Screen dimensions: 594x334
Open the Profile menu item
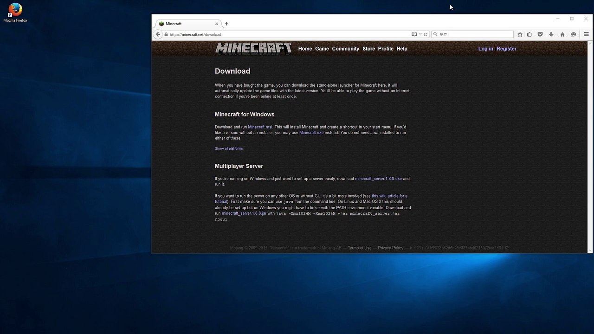pos(386,49)
